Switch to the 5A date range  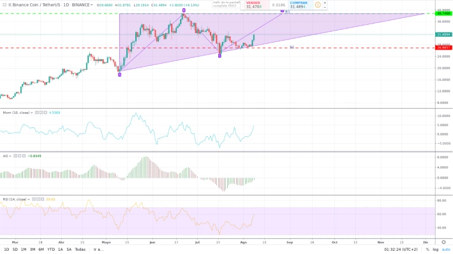coord(69,250)
